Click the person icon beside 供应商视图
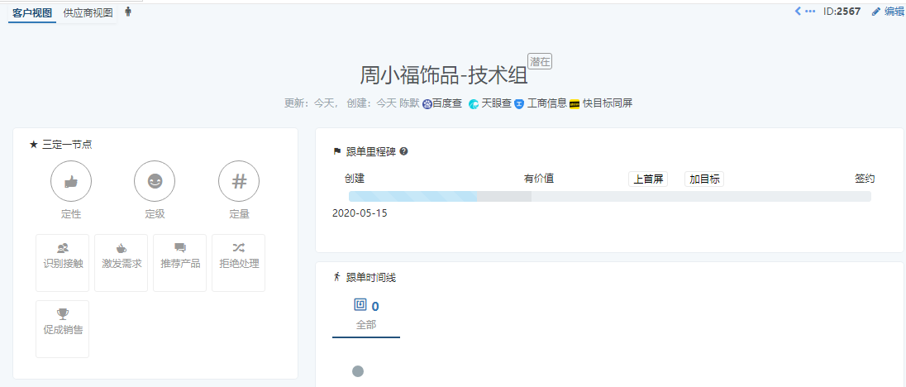Screen dimensions: 906x387 pyautogui.click(x=127, y=12)
